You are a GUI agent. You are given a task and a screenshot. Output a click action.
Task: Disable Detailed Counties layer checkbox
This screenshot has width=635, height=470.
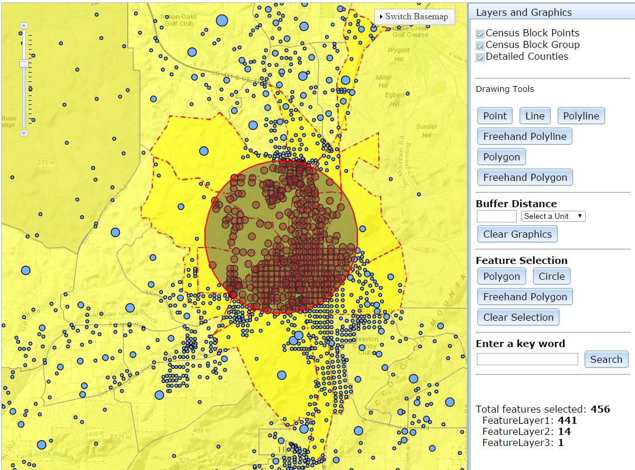[480, 57]
